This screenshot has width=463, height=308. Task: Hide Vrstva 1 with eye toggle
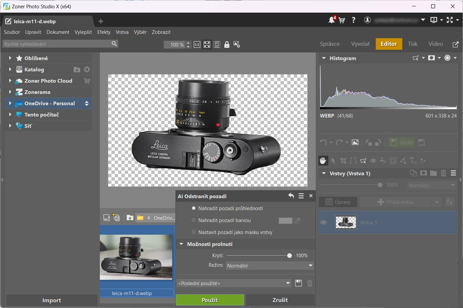click(x=323, y=222)
